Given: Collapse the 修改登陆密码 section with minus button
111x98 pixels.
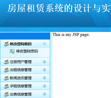Looking at the screenshot, I should tap(44, 44).
